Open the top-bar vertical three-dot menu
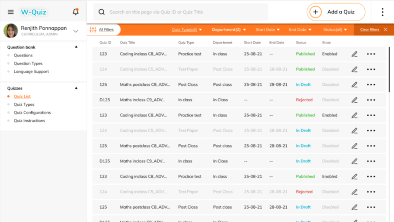Image resolution: width=394 pixels, height=222 pixels. tap(382, 12)
